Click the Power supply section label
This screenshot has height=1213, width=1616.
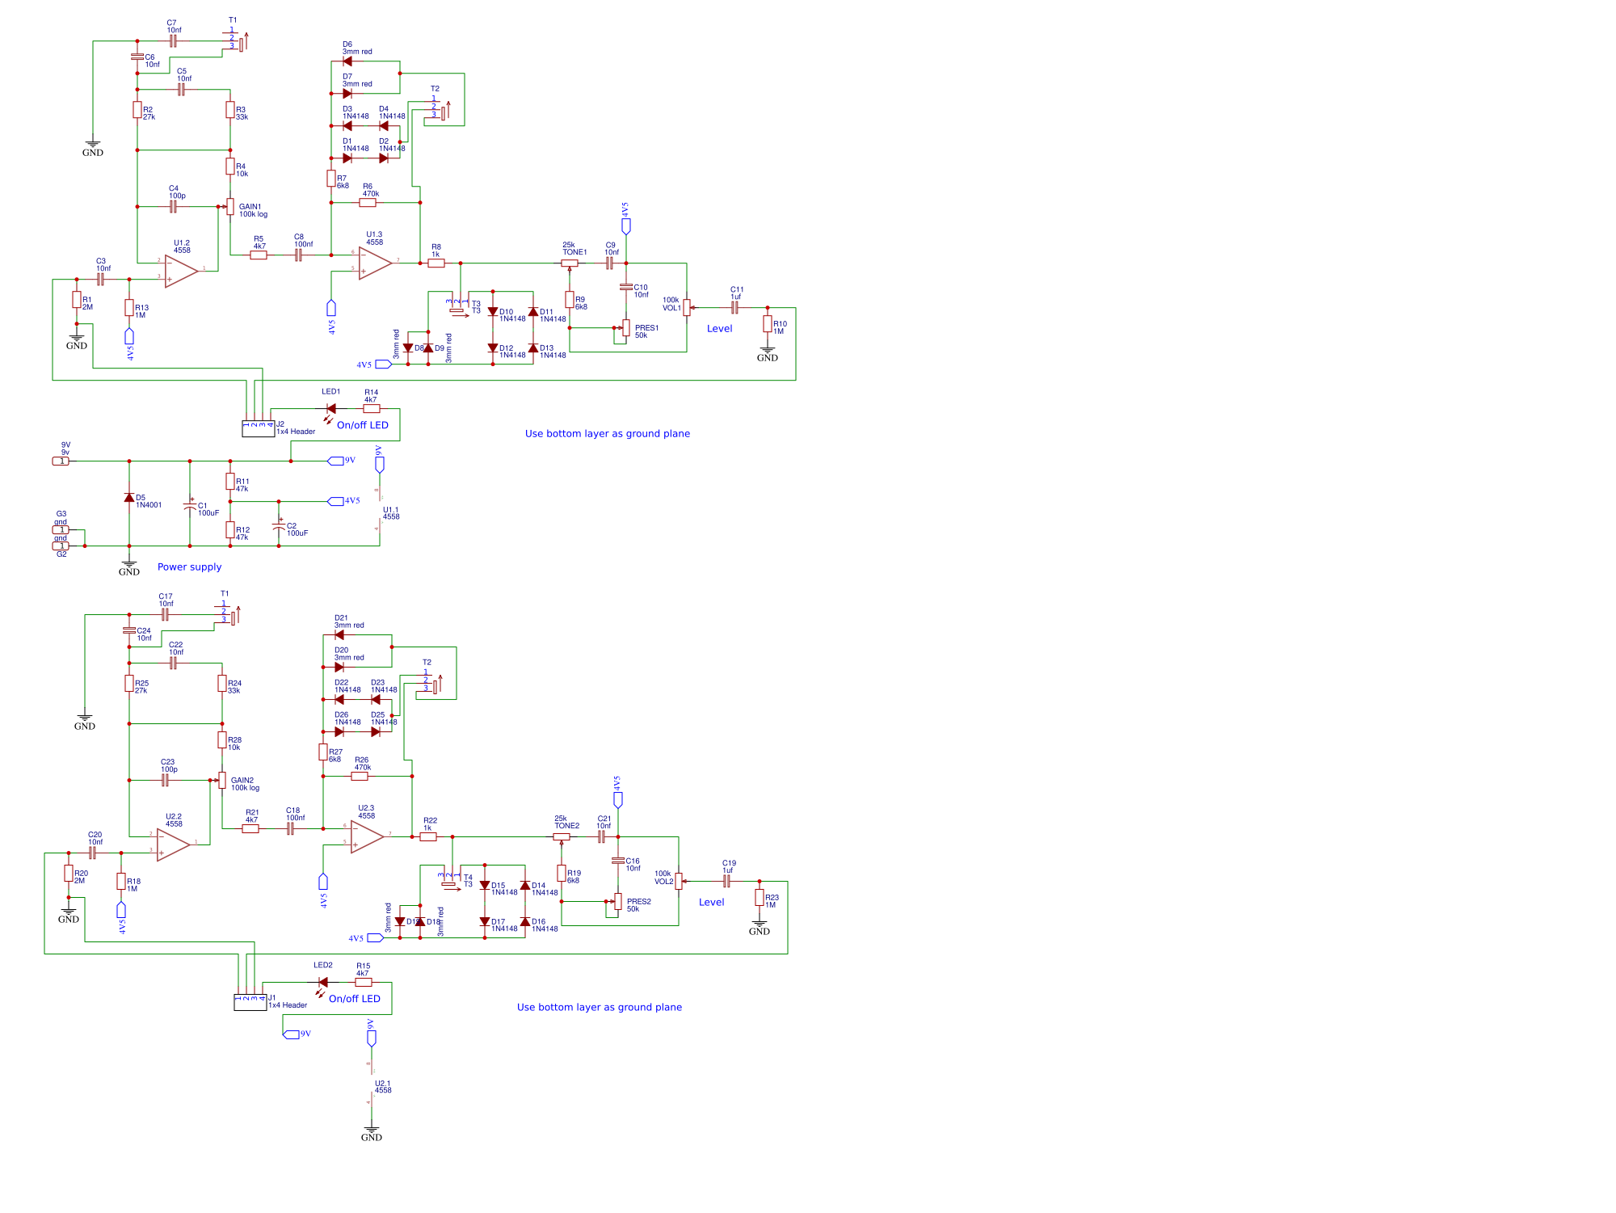(189, 566)
